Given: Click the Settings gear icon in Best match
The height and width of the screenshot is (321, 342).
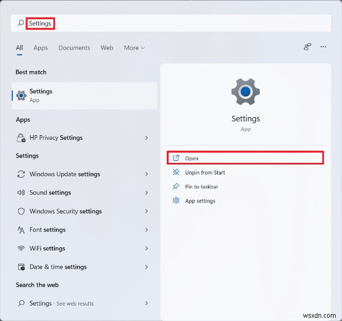Looking at the screenshot, I should point(21,96).
